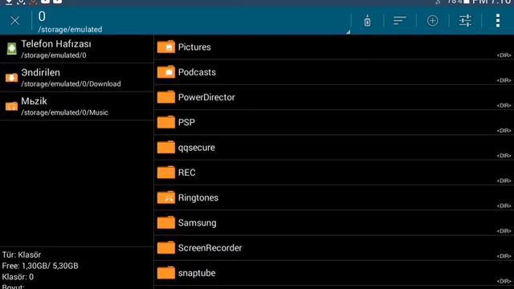
Task: Tap the ScreenRecorder folder icon
Action: point(166,247)
